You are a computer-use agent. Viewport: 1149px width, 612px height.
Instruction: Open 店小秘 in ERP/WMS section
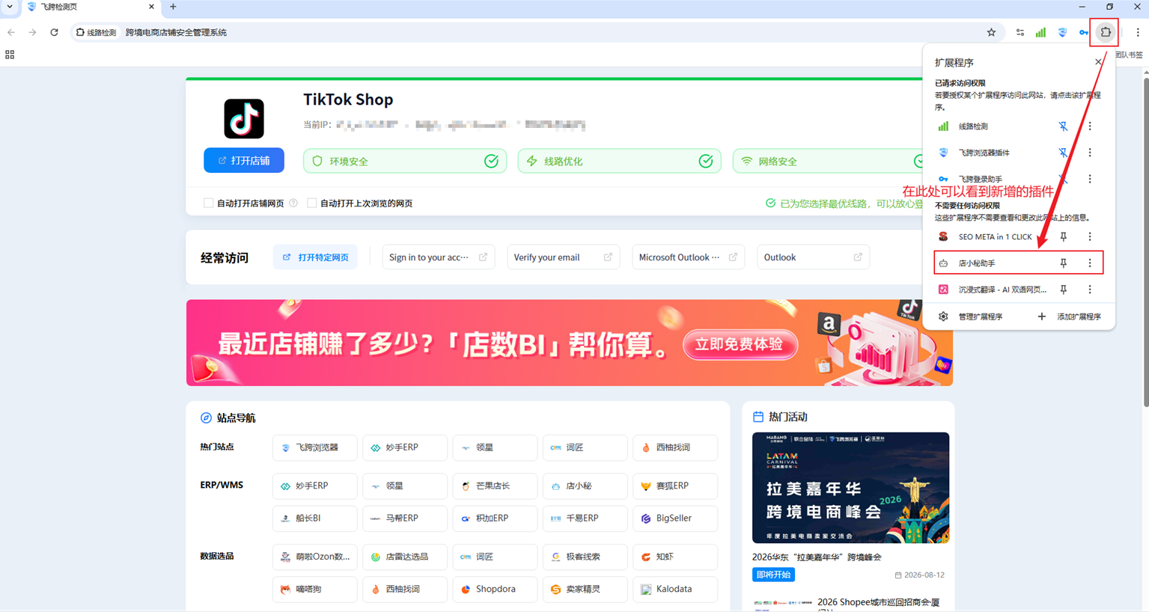[585, 486]
